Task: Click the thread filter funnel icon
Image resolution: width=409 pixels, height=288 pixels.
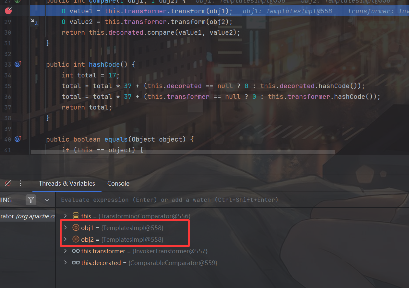Action: click(31, 200)
